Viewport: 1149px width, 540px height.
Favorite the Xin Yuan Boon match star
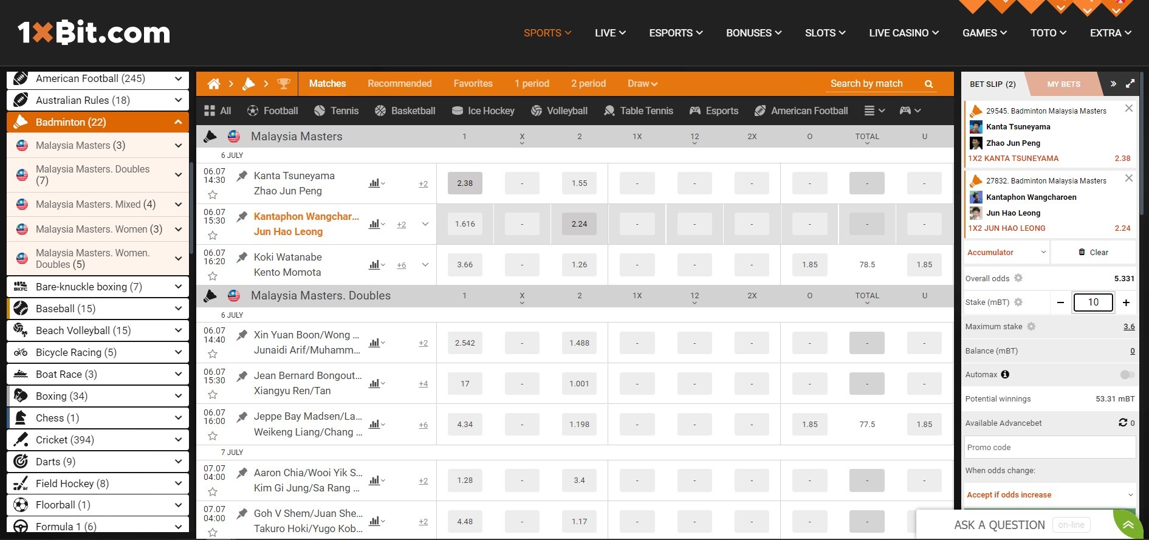click(213, 354)
